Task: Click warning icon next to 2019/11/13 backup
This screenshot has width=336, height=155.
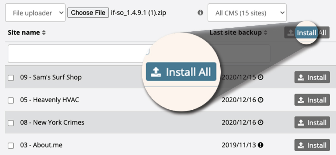Action: pyautogui.click(x=260, y=145)
